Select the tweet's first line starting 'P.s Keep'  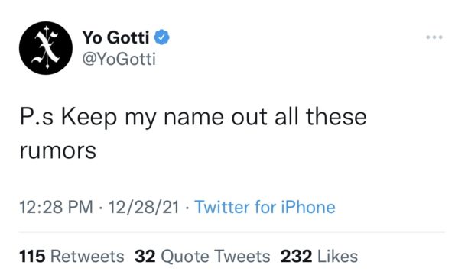[x=193, y=117]
